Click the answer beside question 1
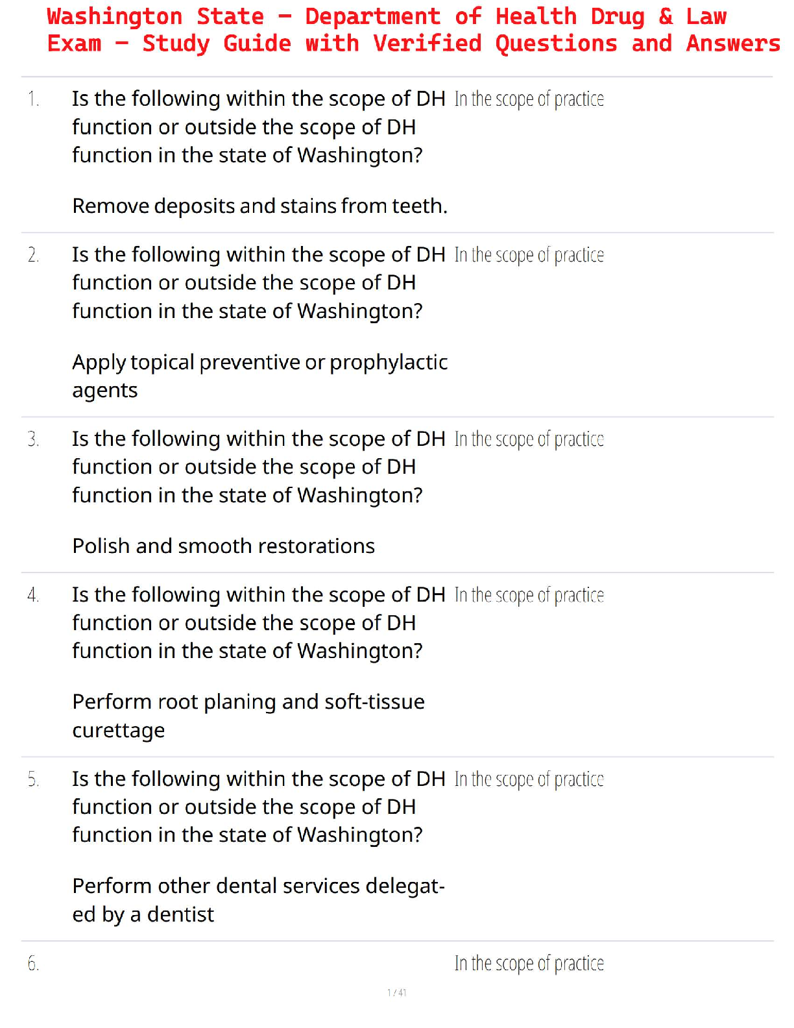This screenshot has height=1028, width=794. (x=529, y=99)
